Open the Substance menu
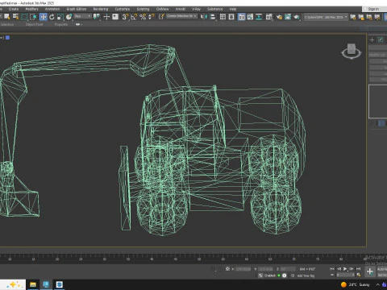Image resolution: width=387 pixels, height=290 pixels. [214, 9]
